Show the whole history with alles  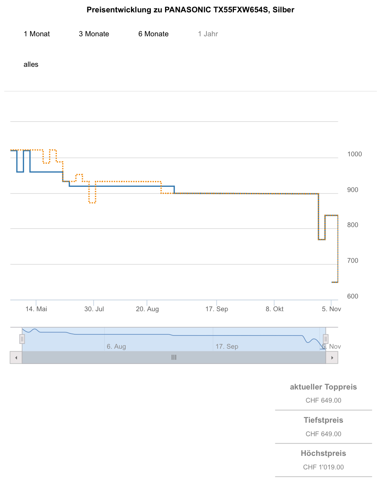coord(31,64)
